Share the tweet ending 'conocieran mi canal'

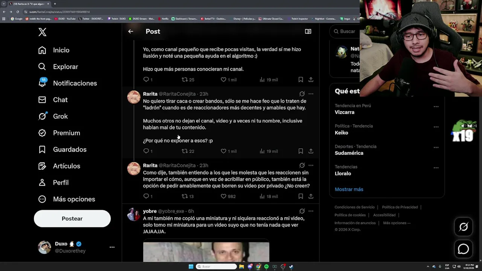[x=311, y=79]
